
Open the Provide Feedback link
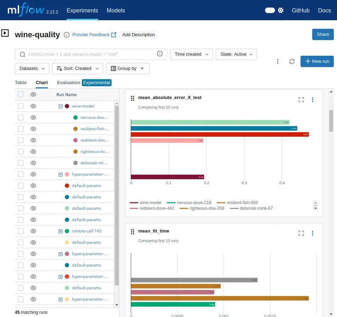click(91, 34)
